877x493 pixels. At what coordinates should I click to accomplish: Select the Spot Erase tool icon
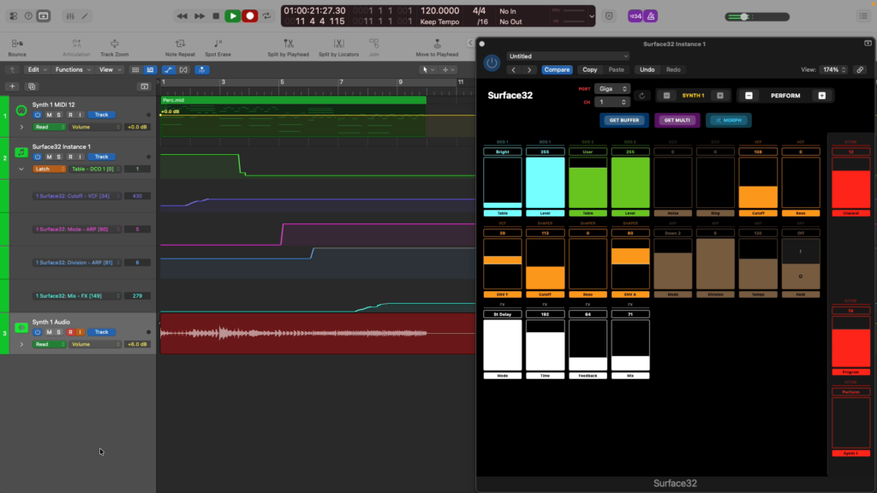pos(218,44)
